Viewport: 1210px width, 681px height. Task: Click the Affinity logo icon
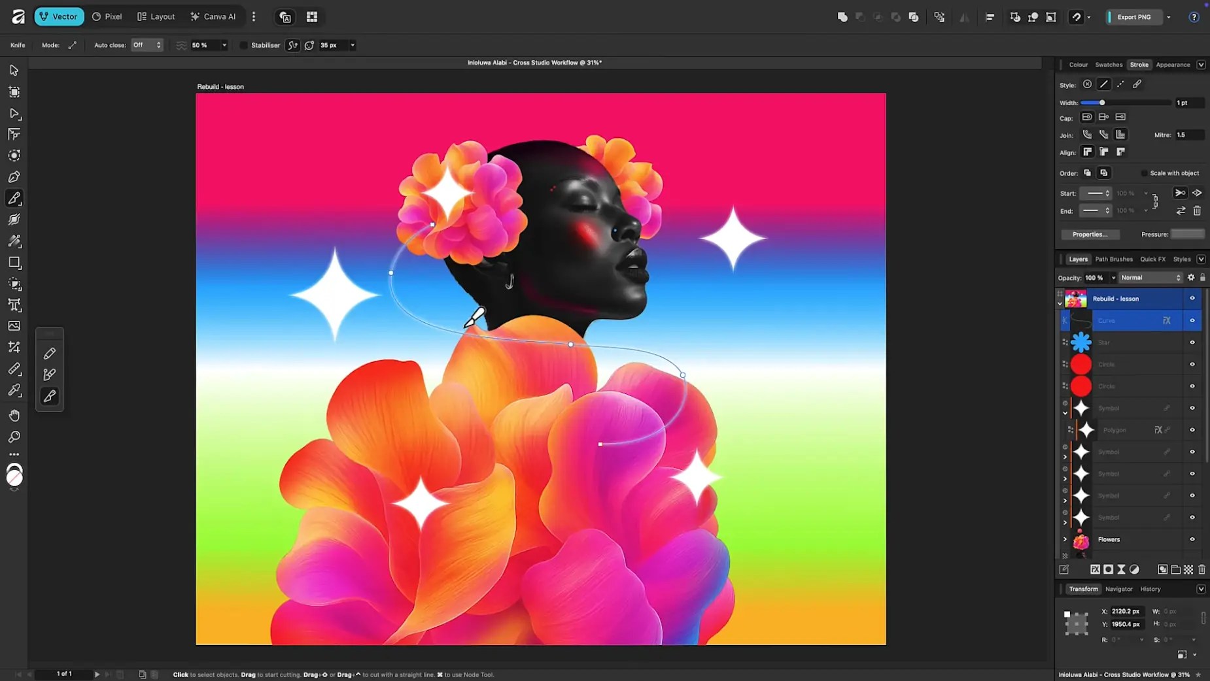pos(18,17)
